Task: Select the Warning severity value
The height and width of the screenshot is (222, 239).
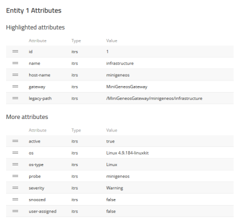Action: (115, 188)
